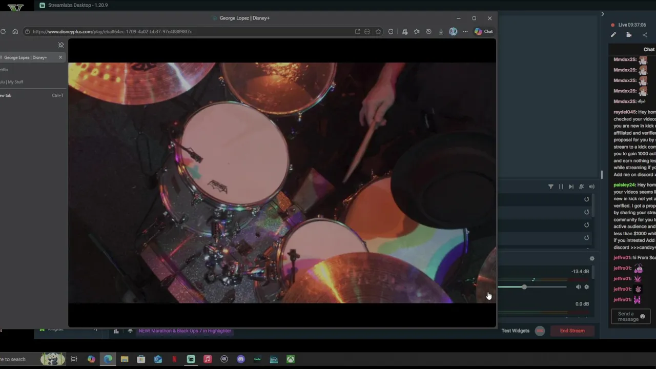Open Task View on the taskbar

pyautogui.click(x=74, y=359)
